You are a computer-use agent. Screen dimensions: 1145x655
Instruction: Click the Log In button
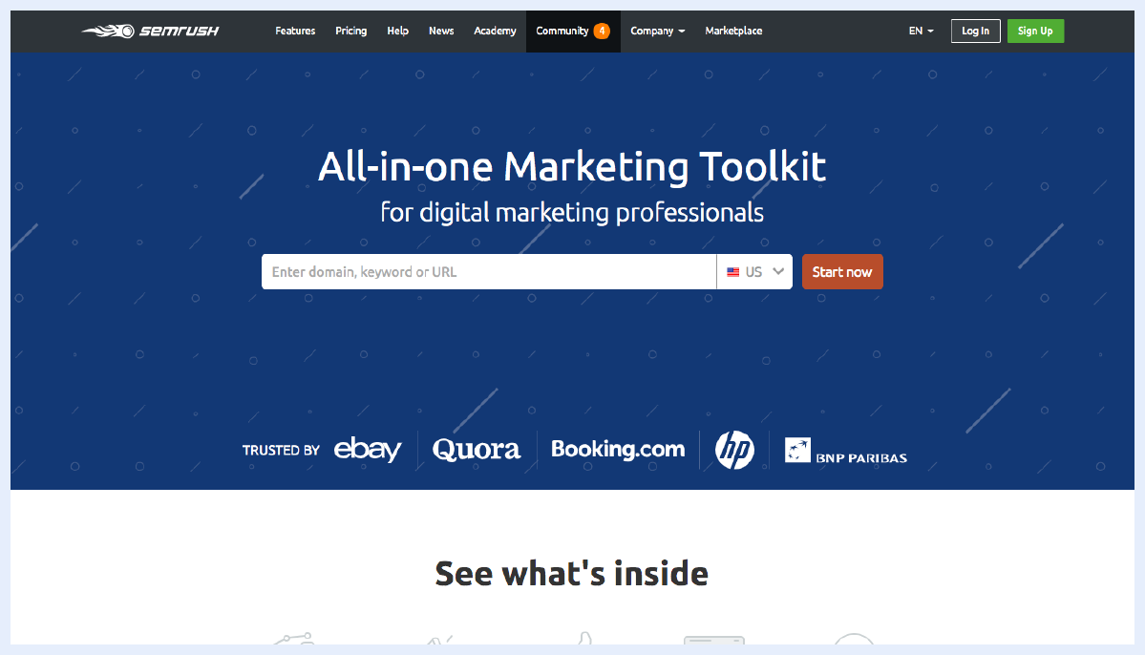975,31
